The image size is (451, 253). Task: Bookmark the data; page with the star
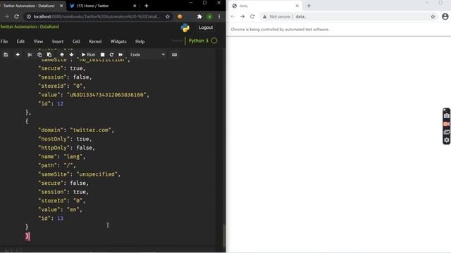(433, 17)
